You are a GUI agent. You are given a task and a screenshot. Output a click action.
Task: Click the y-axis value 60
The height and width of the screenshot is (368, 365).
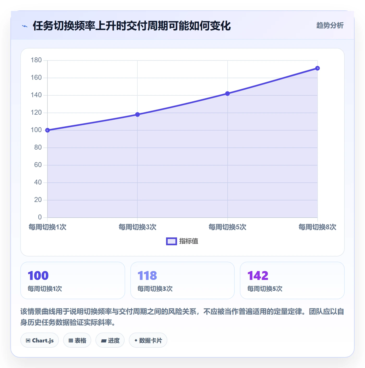tap(38, 165)
